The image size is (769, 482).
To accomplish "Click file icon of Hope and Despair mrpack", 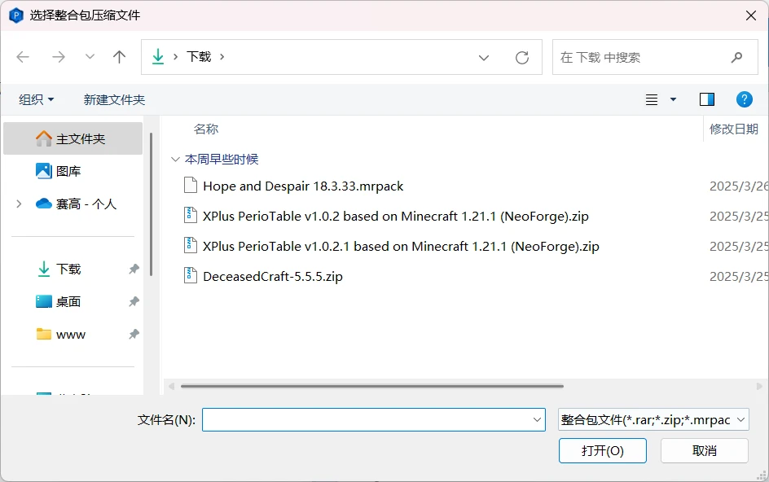I will tap(191, 186).
